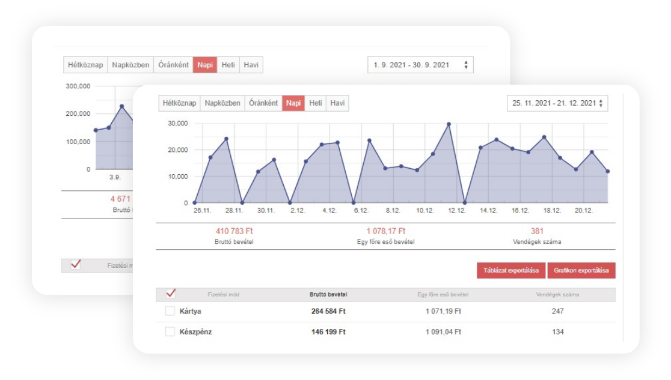Image resolution: width=671 pixels, height=380 pixels.
Task: Click the 20.12. axis label
Action: pyautogui.click(x=584, y=211)
